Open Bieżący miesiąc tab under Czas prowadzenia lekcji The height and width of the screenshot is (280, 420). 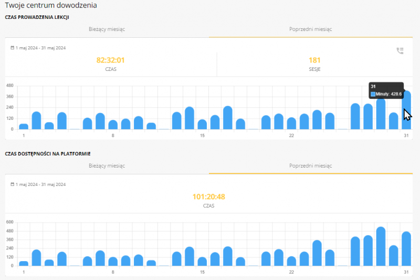click(107, 29)
